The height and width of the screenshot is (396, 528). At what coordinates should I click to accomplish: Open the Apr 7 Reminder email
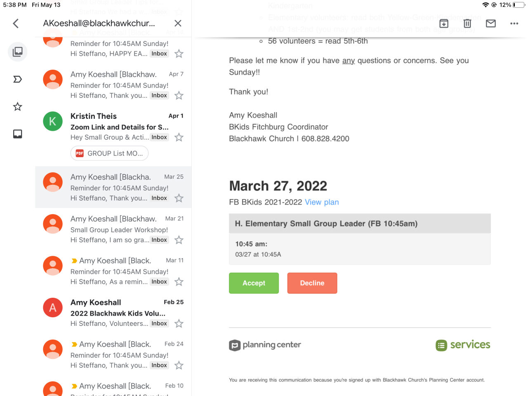(x=119, y=85)
